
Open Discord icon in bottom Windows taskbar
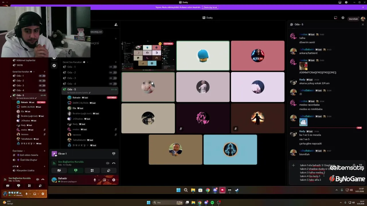click(206, 203)
